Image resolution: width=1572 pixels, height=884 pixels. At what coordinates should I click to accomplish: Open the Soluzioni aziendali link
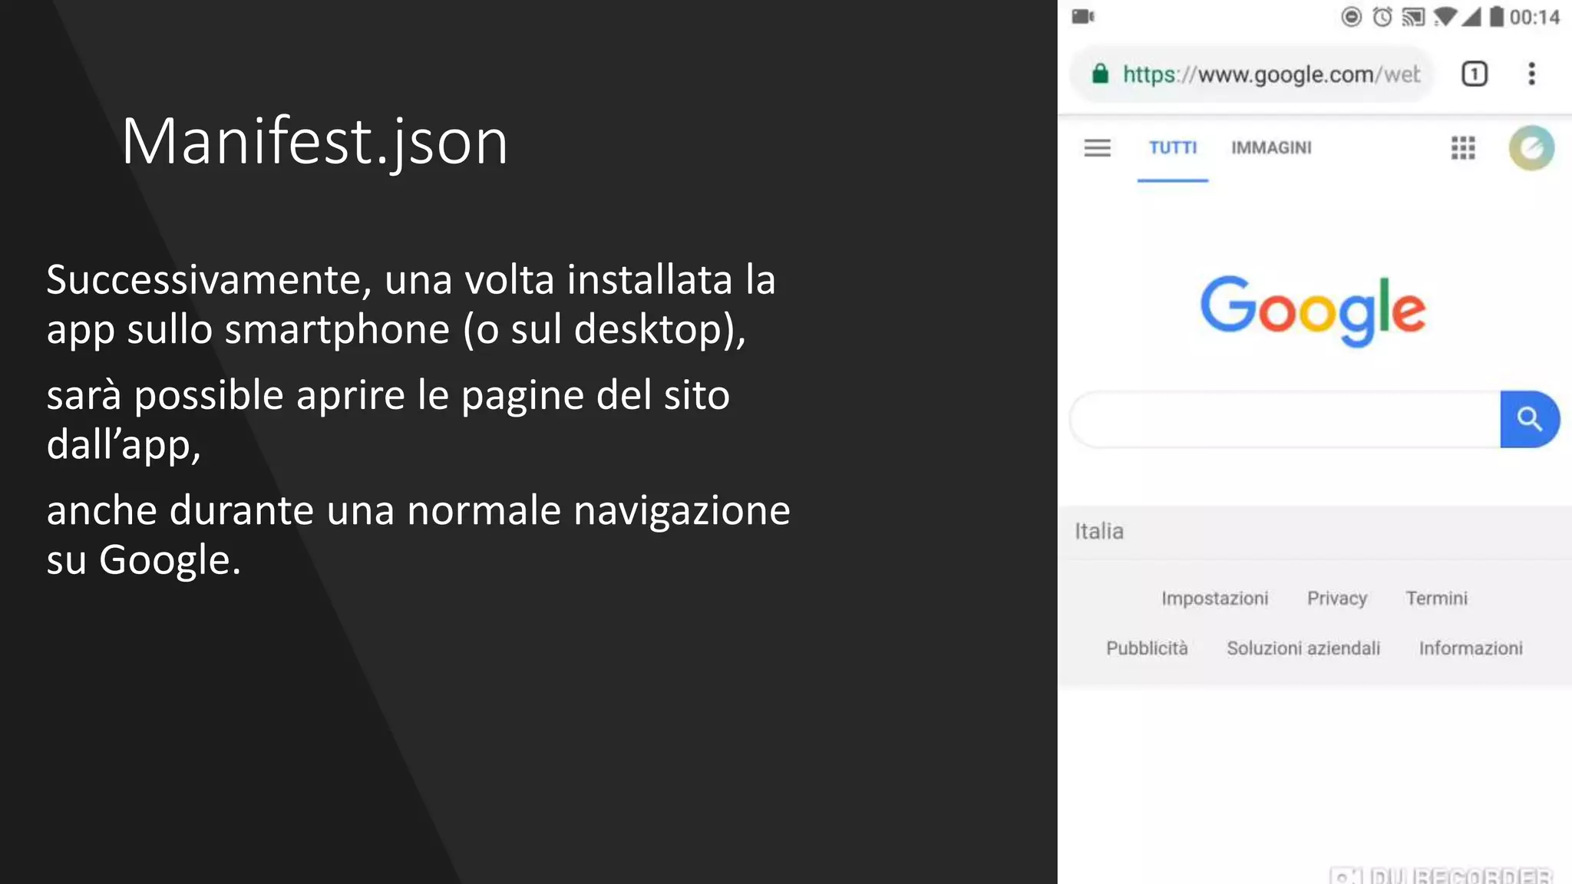[x=1303, y=648]
